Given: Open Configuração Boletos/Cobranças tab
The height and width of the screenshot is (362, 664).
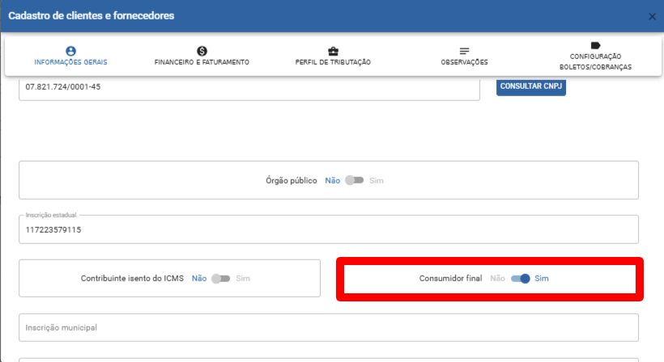Looking at the screenshot, I should click(595, 56).
